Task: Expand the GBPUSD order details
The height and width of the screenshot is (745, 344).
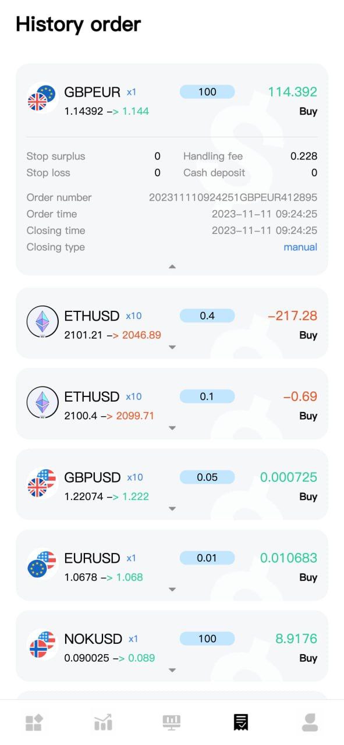Action: [x=172, y=509]
